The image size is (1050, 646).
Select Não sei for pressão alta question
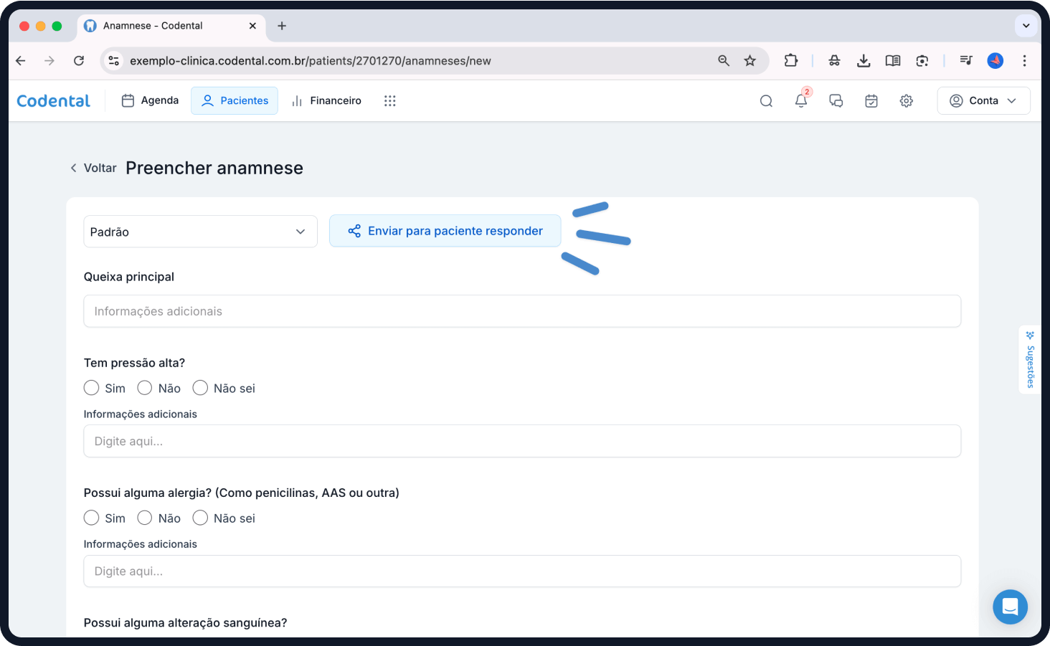tap(200, 388)
